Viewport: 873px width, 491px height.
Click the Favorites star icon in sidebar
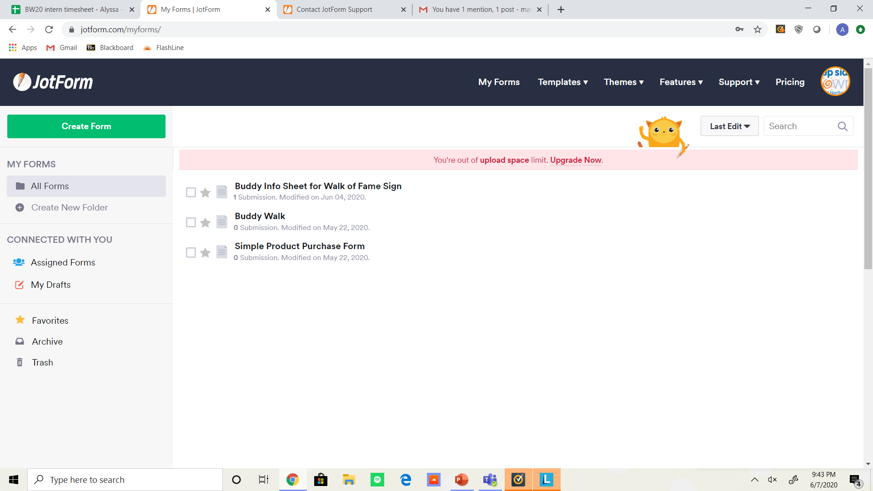(20, 320)
